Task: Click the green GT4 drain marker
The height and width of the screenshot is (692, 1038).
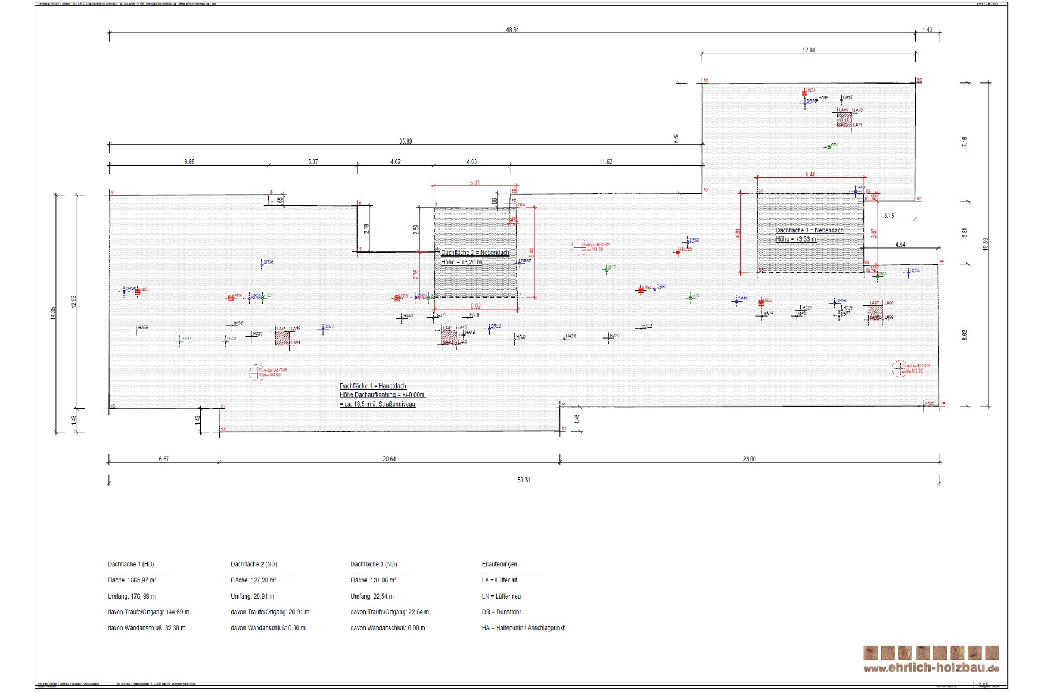Action: (x=829, y=148)
